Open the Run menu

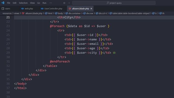tap(44, 3)
